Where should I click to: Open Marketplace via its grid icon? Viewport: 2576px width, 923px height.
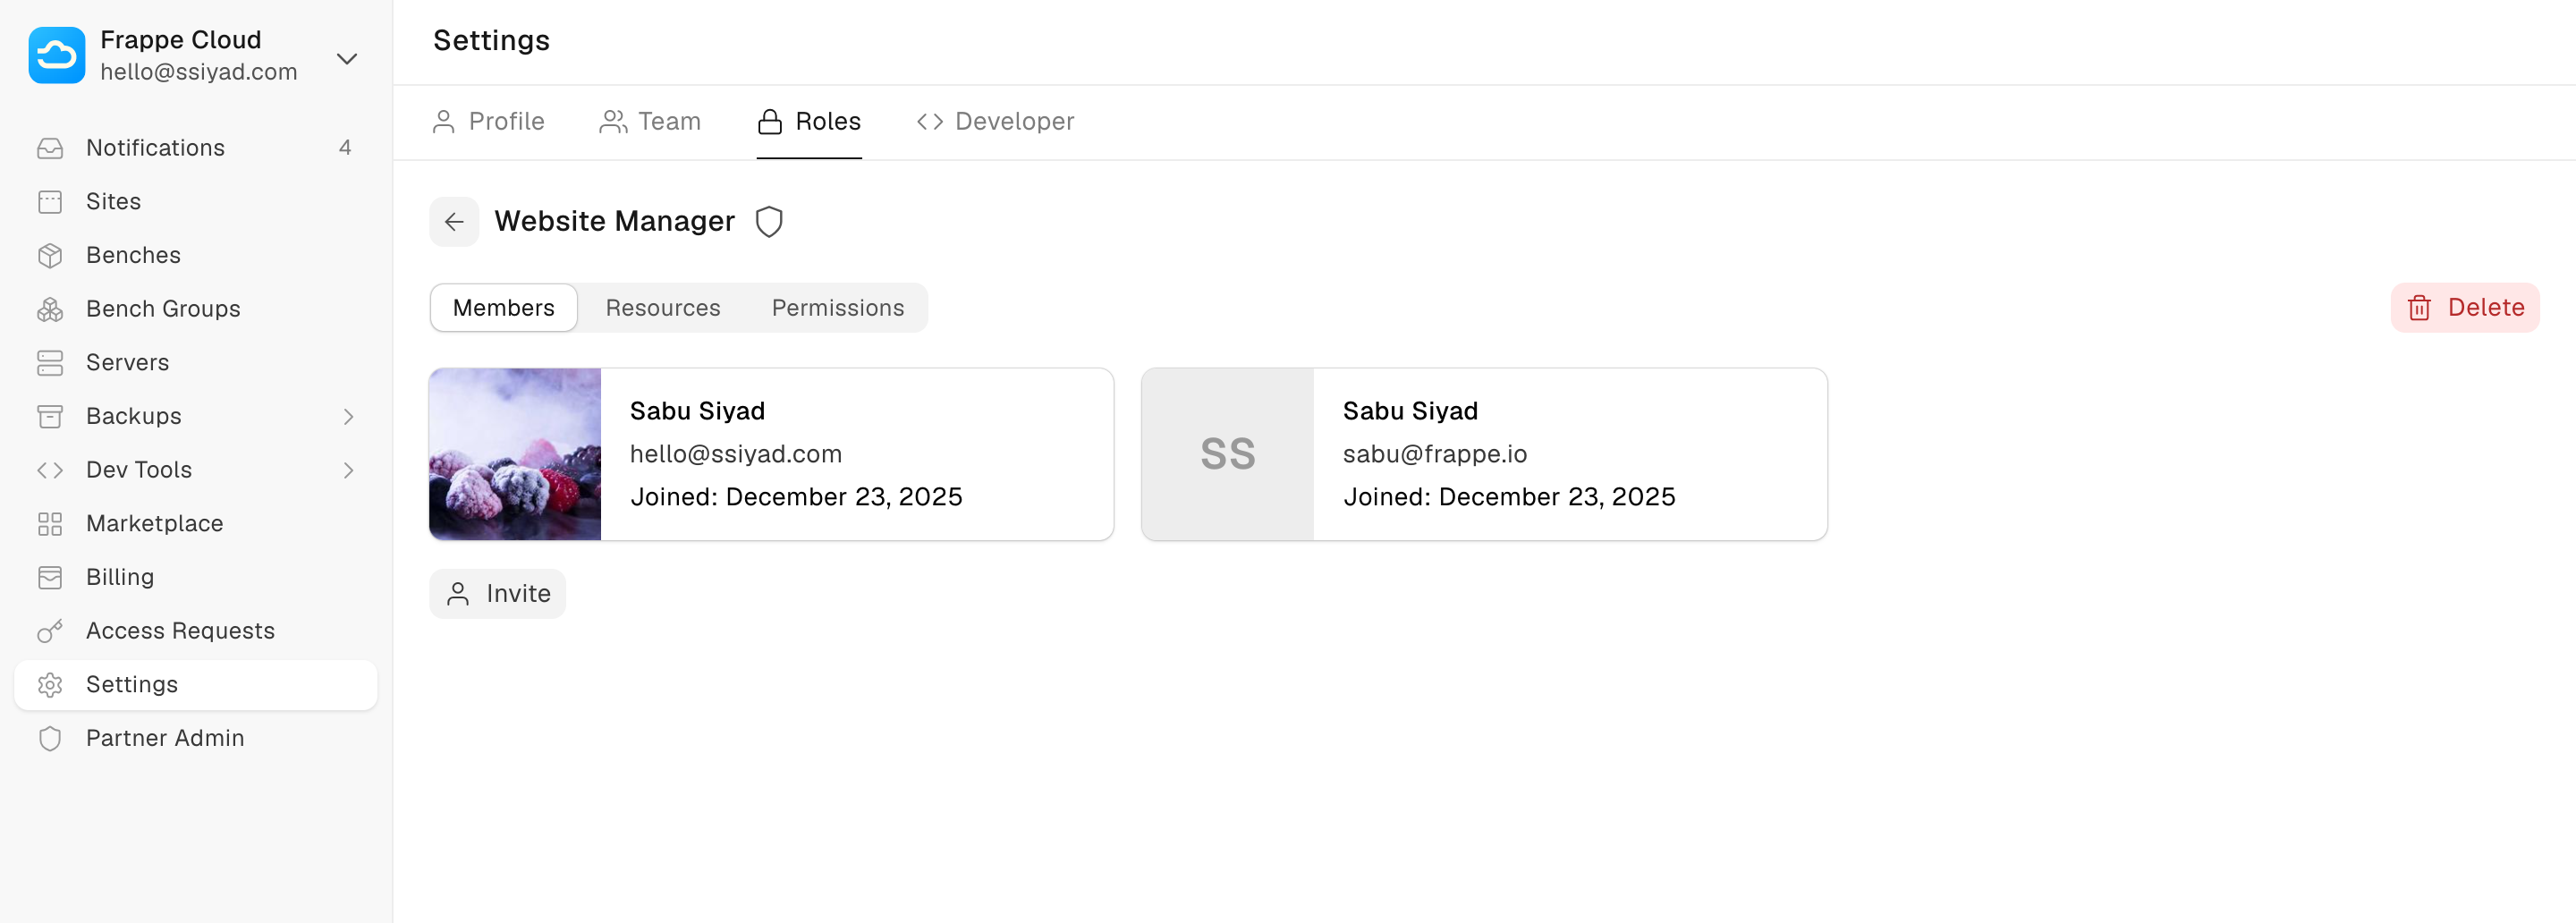click(x=50, y=524)
